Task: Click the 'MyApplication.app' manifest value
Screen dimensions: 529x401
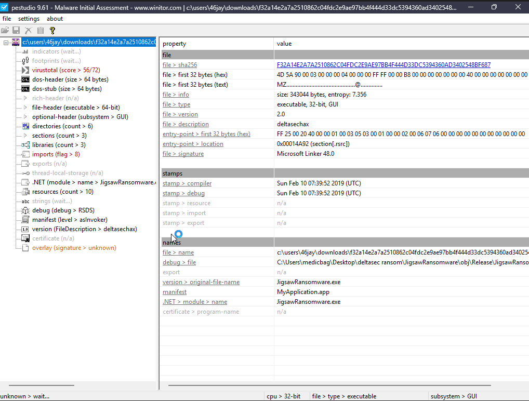Action: pos(303,292)
